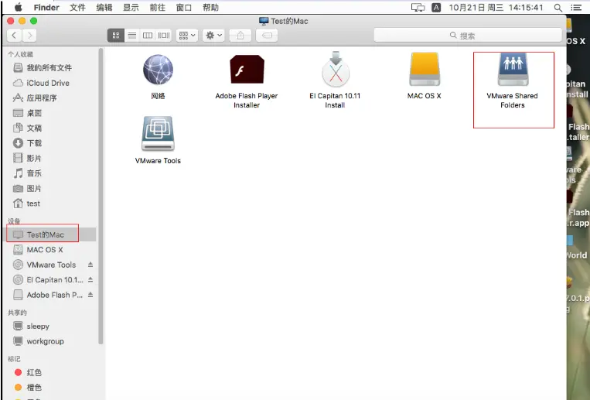Image resolution: width=590 pixels, height=400 pixels.
Task: Click the Share toolbar button
Action: click(240, 36)
